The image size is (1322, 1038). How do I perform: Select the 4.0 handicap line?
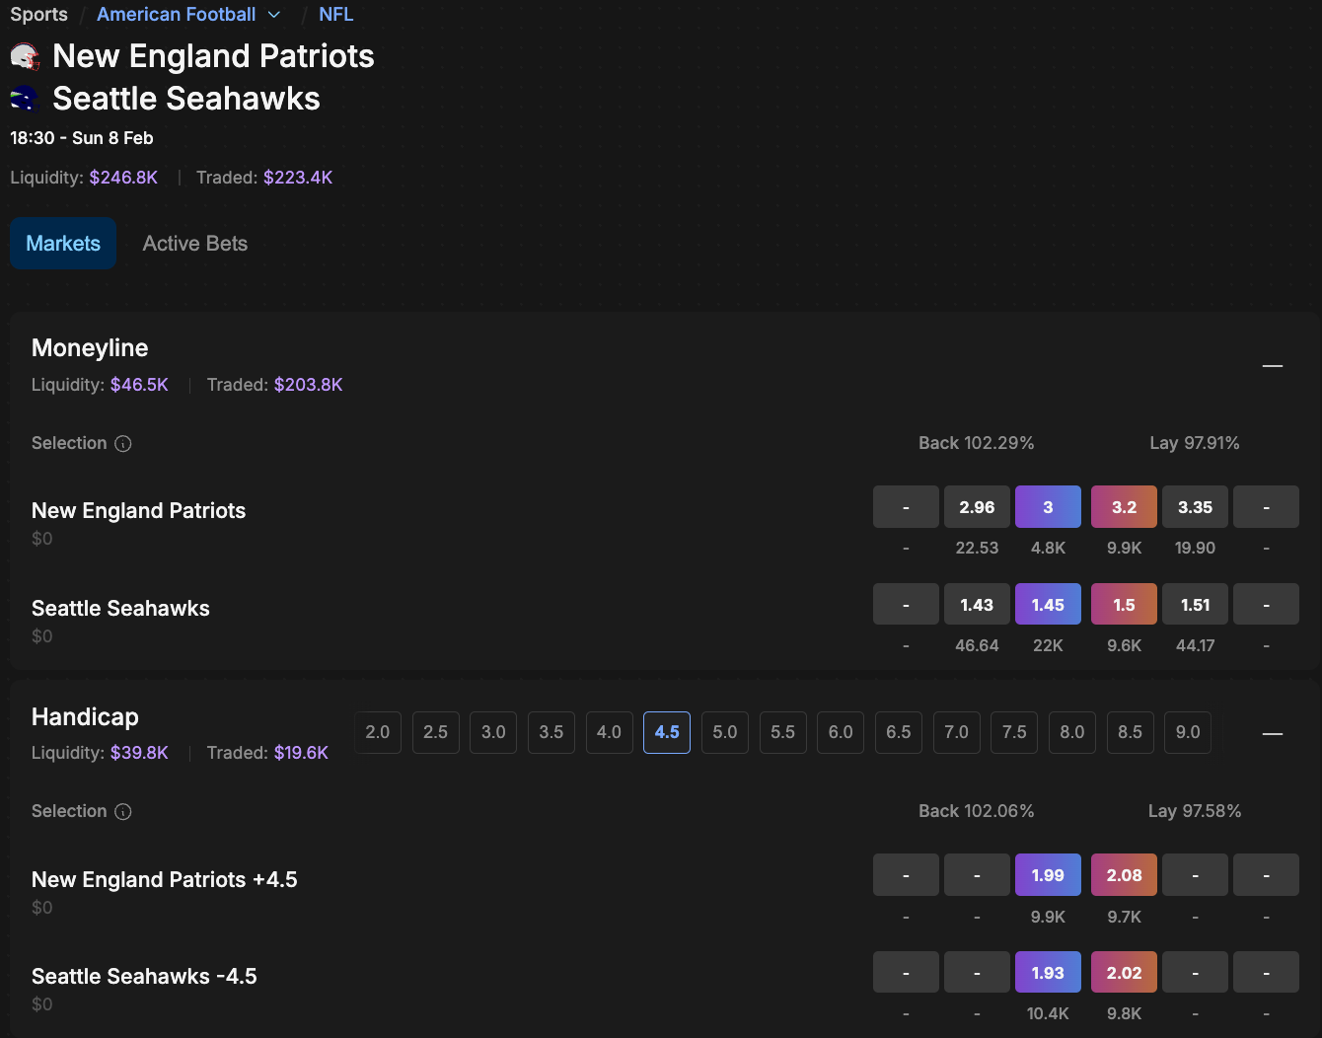(610, 732)
